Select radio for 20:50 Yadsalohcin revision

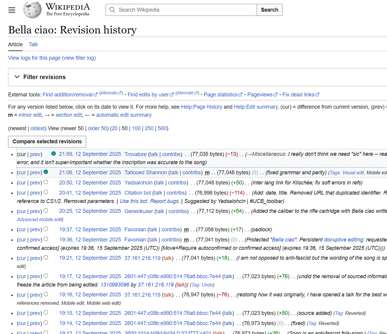pyautogui.click(x=46, y=182)
